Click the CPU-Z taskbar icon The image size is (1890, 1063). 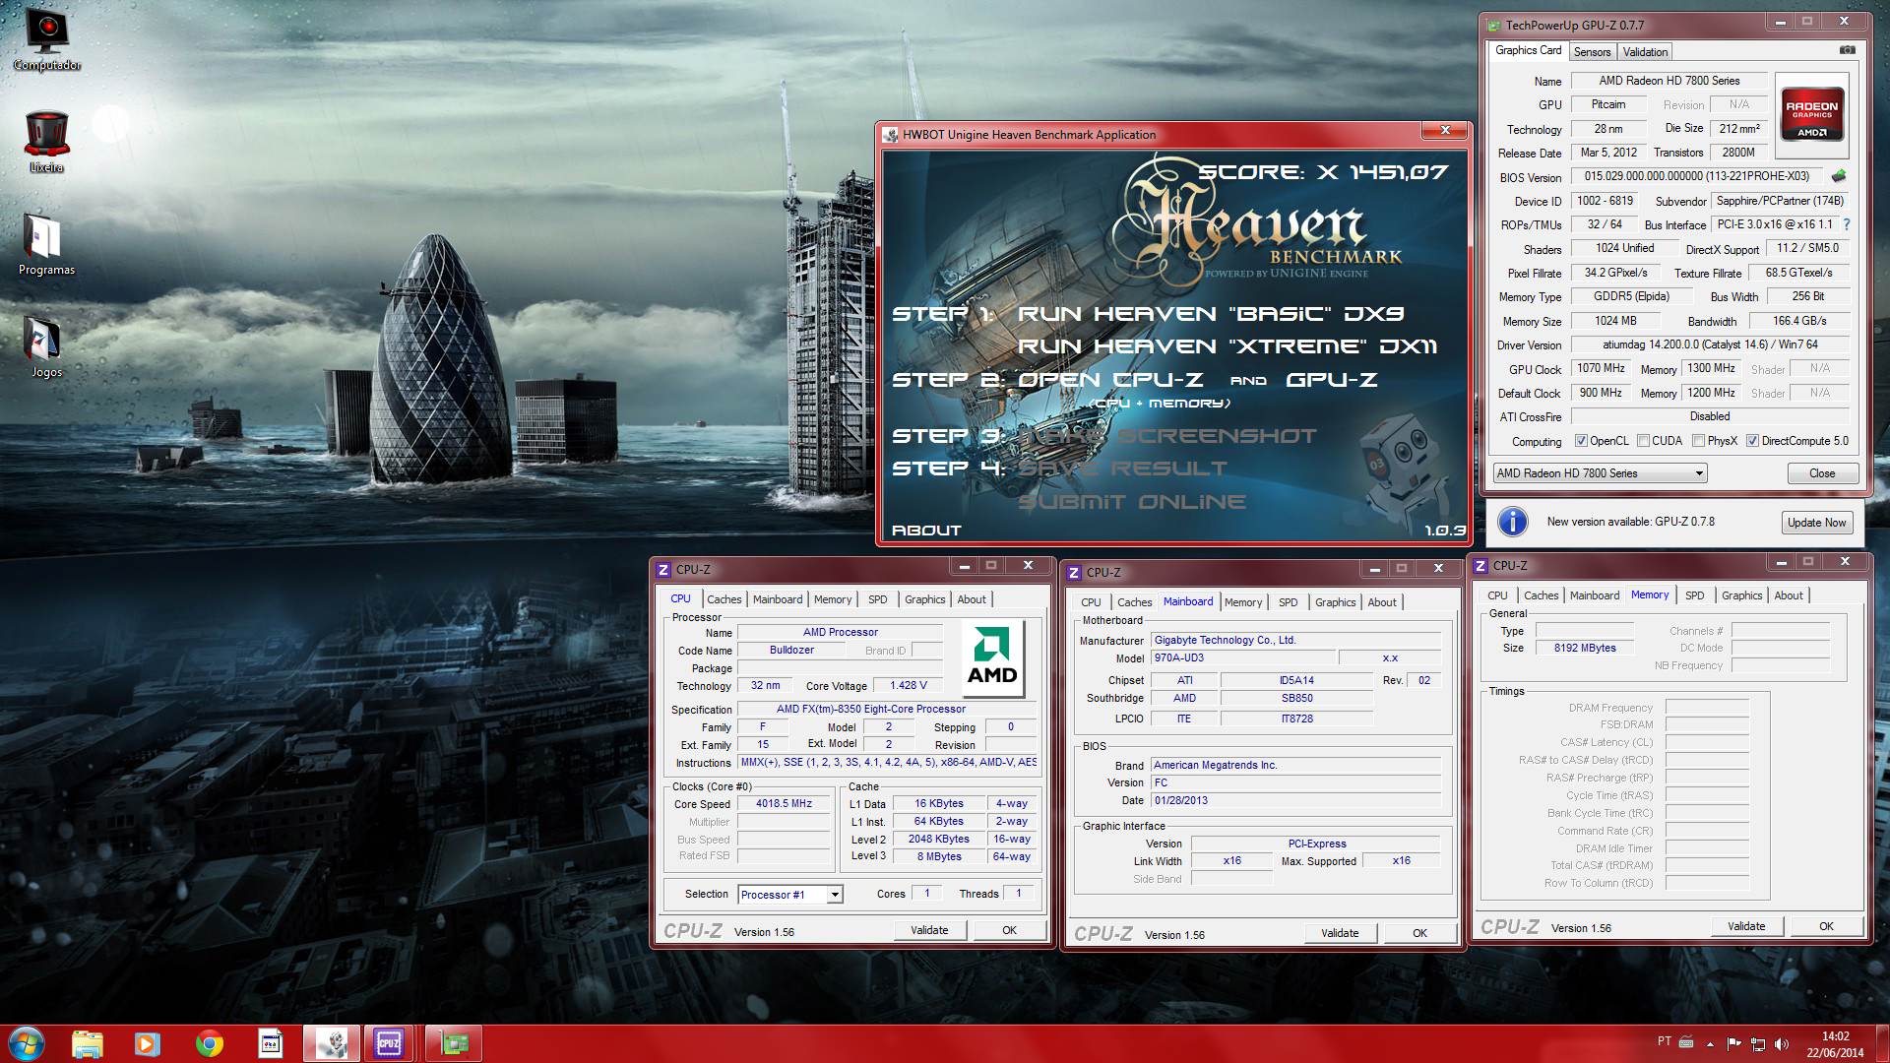click(389, 1043)
